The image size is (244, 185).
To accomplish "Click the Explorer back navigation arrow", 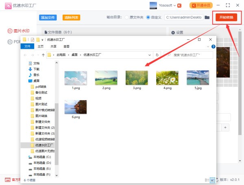I will pyautogui.click(x=26, y=55).
